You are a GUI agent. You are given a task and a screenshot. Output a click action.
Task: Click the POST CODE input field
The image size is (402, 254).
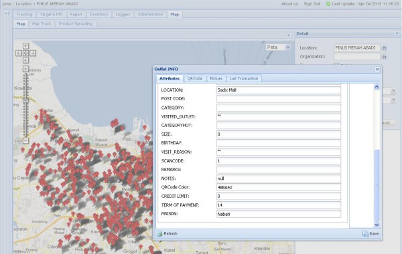pos(279,99)
